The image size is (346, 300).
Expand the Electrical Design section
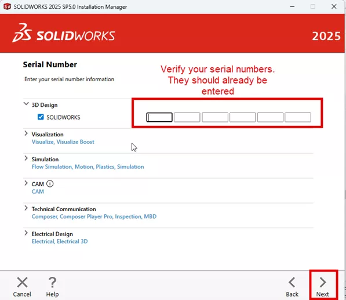pos(26,233)
